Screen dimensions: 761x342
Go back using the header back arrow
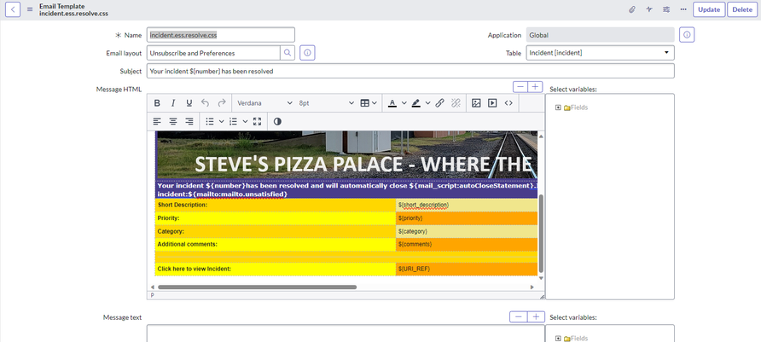(x=13, y=9)
